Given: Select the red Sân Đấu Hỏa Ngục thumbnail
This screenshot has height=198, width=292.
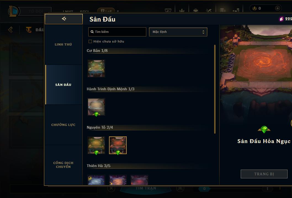Looking at the screenshot, I should (118, 145).
